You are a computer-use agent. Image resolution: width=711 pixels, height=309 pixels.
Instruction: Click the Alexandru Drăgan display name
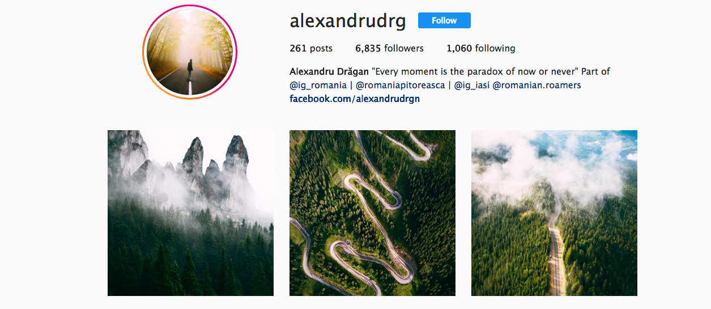click(329, 72)
